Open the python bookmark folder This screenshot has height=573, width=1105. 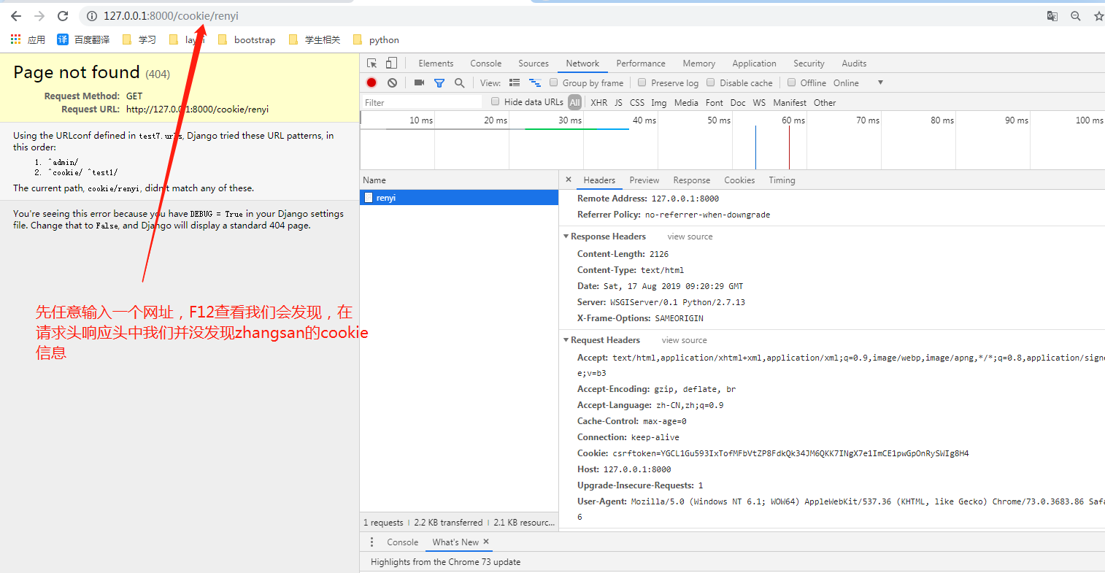(376, 39)
